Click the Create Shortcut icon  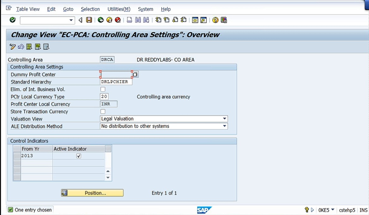[204, 20]
